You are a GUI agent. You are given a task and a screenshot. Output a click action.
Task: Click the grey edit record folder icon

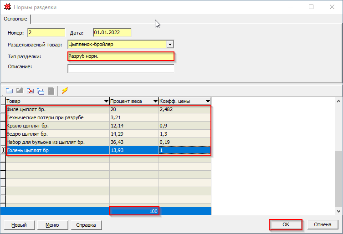[x=20, y=90]
